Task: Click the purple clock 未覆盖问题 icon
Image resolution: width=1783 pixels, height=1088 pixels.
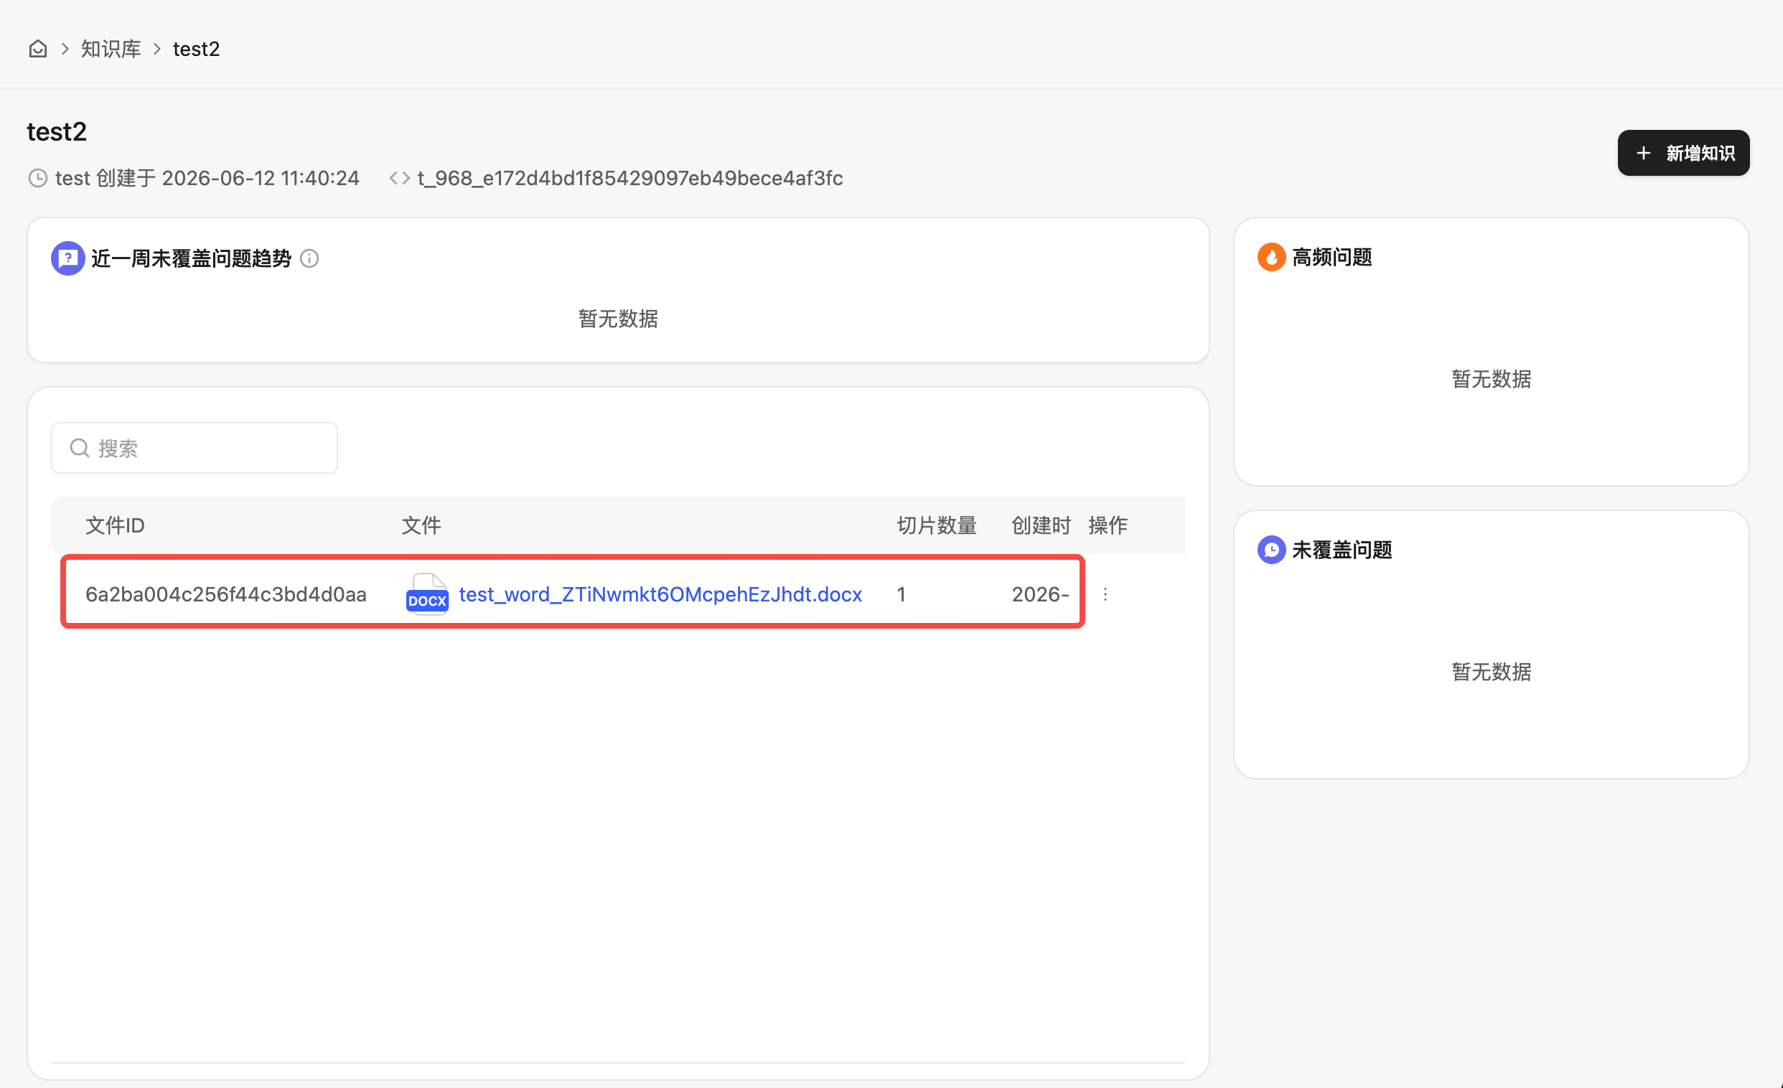Action: (x=1271, y=550)
